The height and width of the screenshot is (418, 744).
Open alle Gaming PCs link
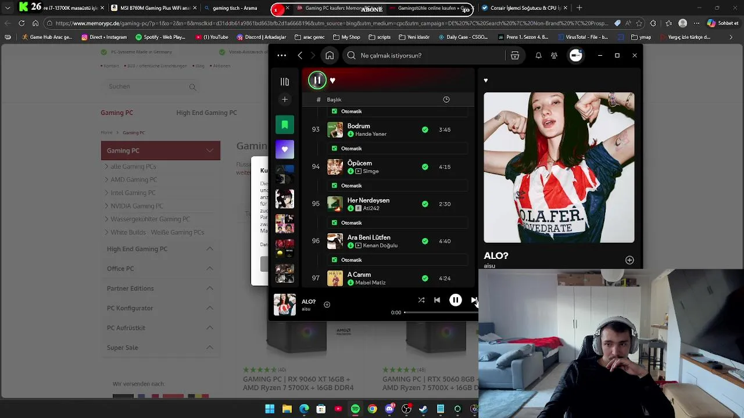(133, 167)
